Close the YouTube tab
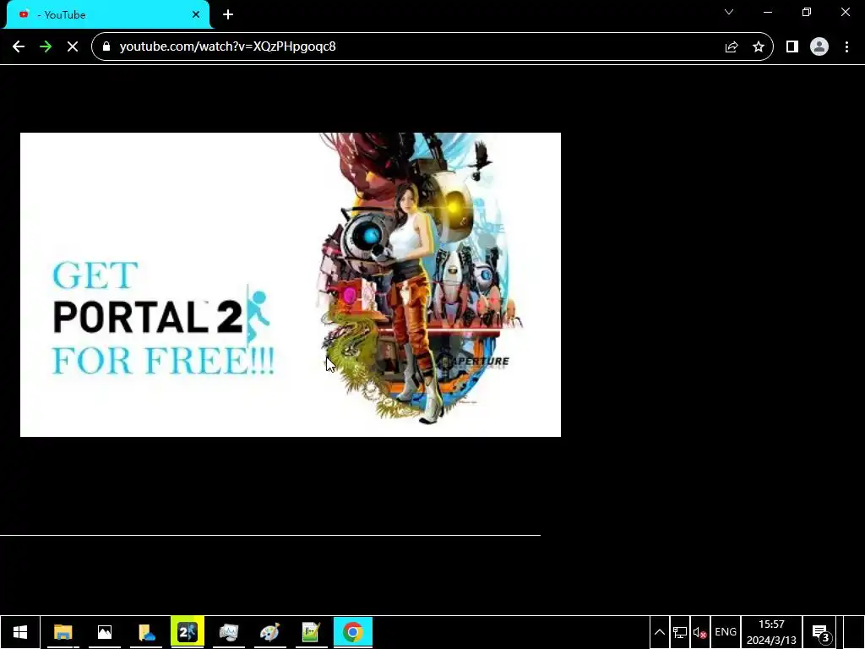The height and width of the screenshot is (649, 865). click(x=196, y=14)
